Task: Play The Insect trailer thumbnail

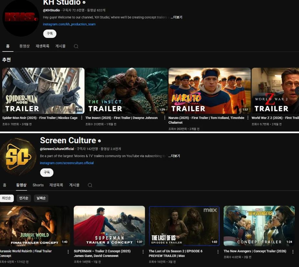Action: pos(126,91)
